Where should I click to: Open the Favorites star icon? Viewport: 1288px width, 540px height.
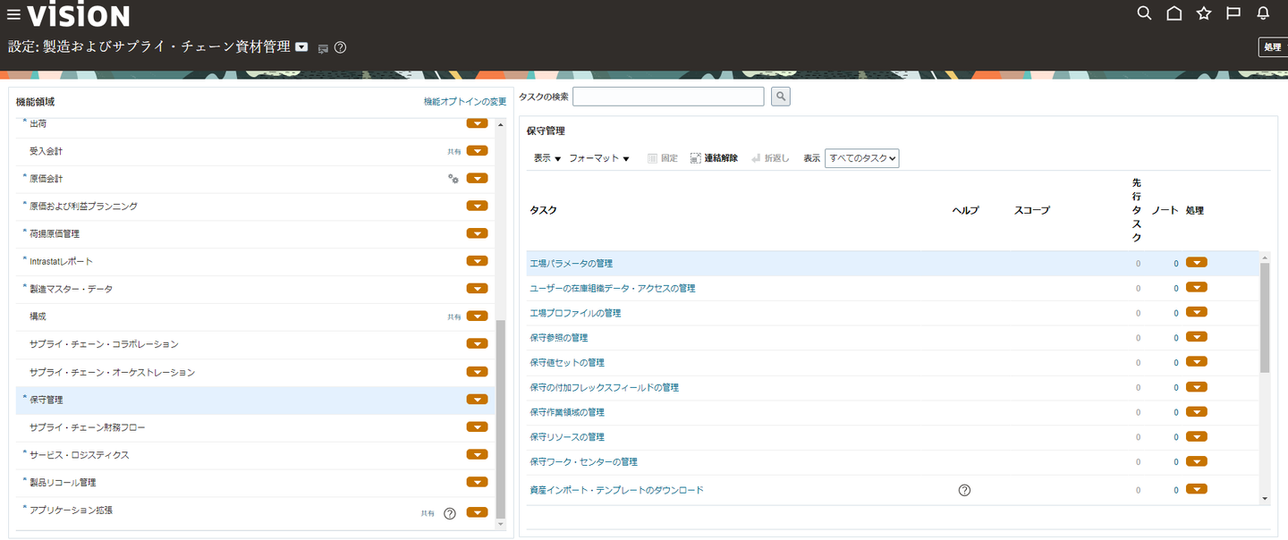pos(1204,13)
